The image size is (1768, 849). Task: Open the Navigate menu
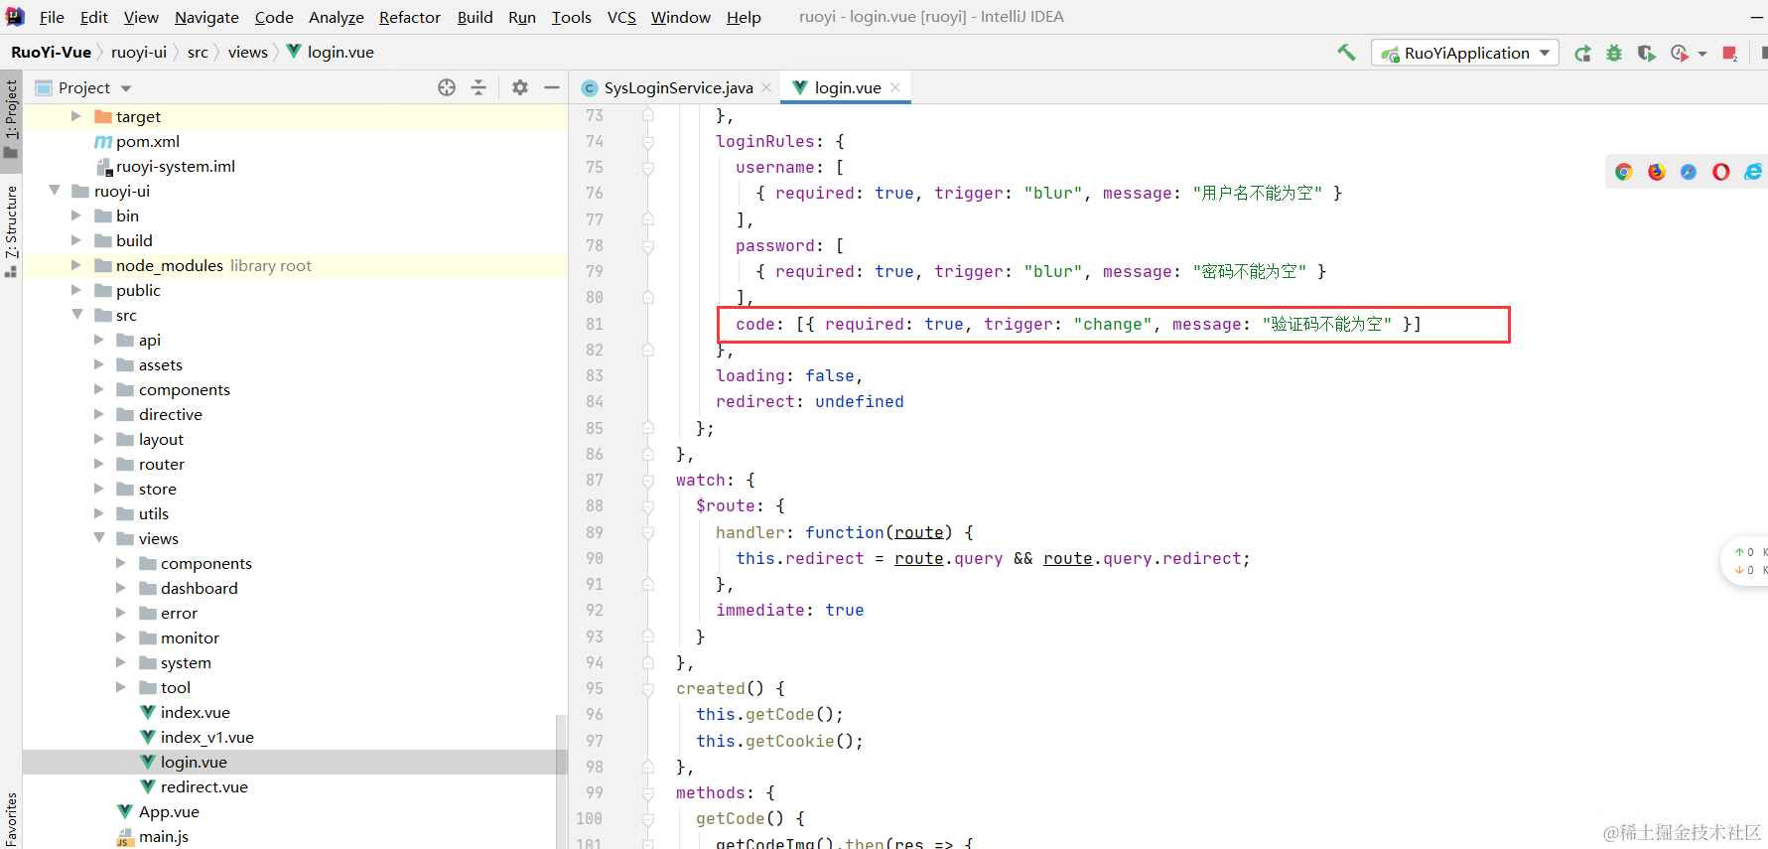coord(206,17)
